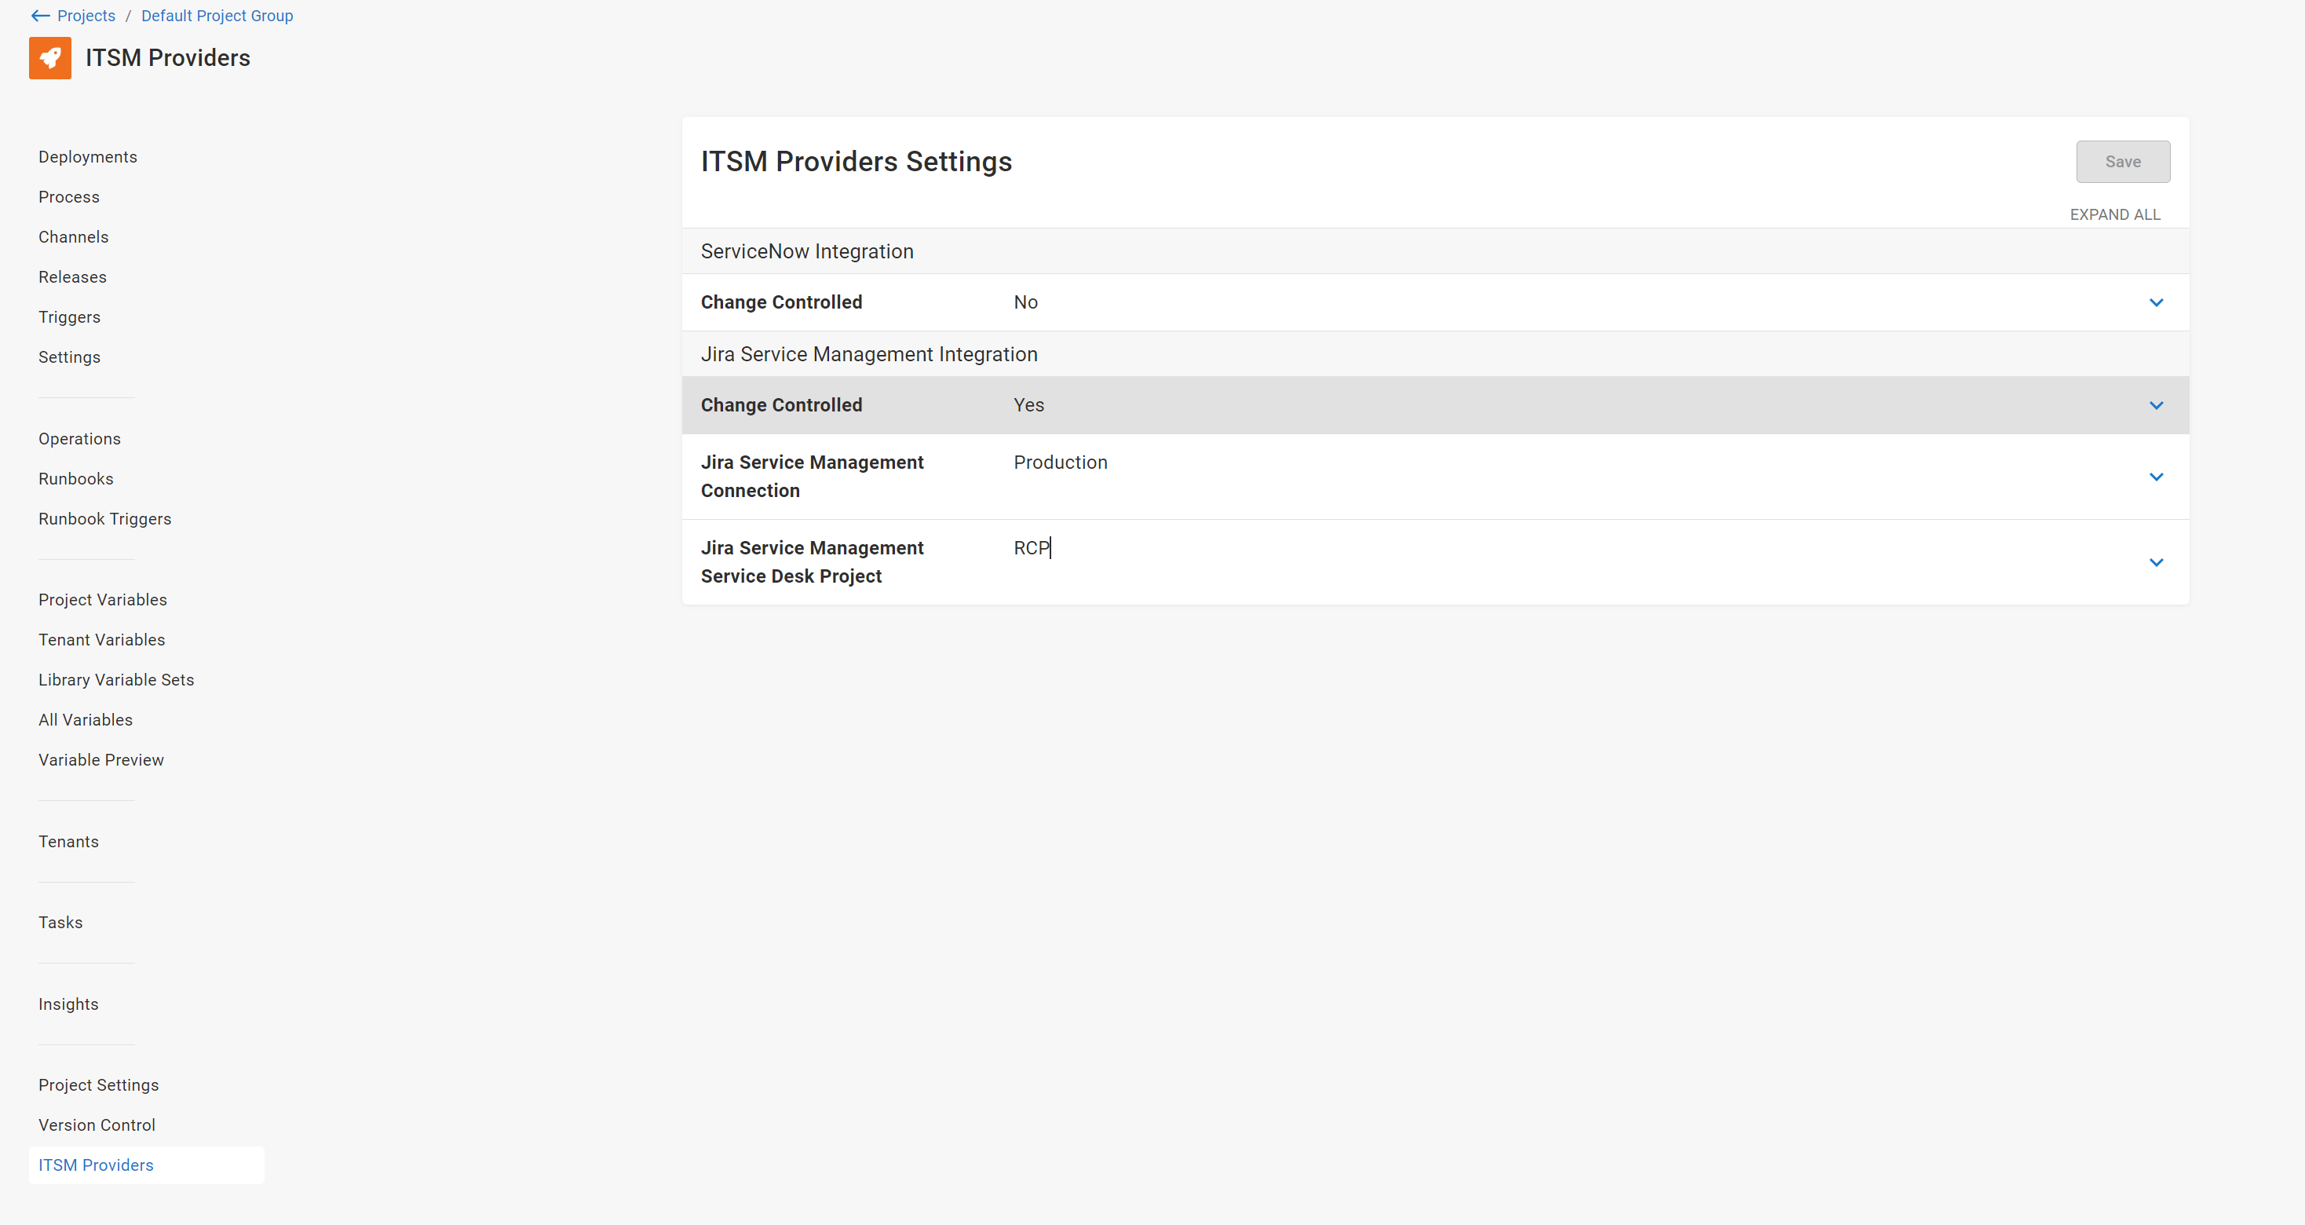Navigate to Deployments in the sidebar
The height and width of the screenshot is (1225, 2305).
[87, 155]
